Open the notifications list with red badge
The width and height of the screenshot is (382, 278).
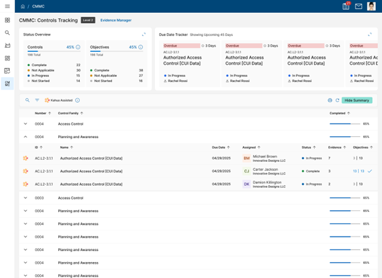[346, 6]
